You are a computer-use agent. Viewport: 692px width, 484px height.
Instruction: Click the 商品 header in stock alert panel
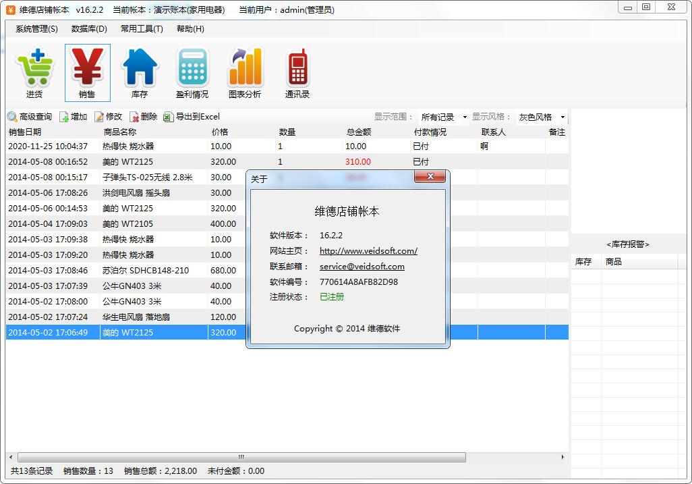tap(639, 262)
